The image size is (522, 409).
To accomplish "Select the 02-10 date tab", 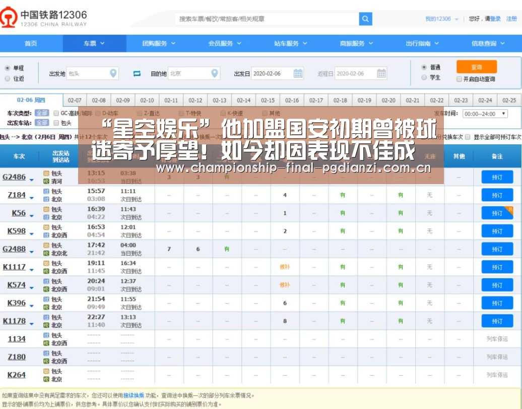I will click(x=147, y=100).
